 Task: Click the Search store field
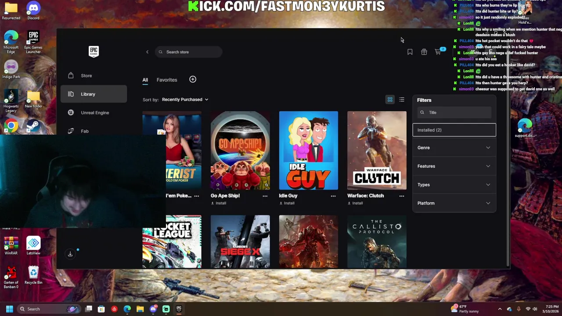pos(188,52)
